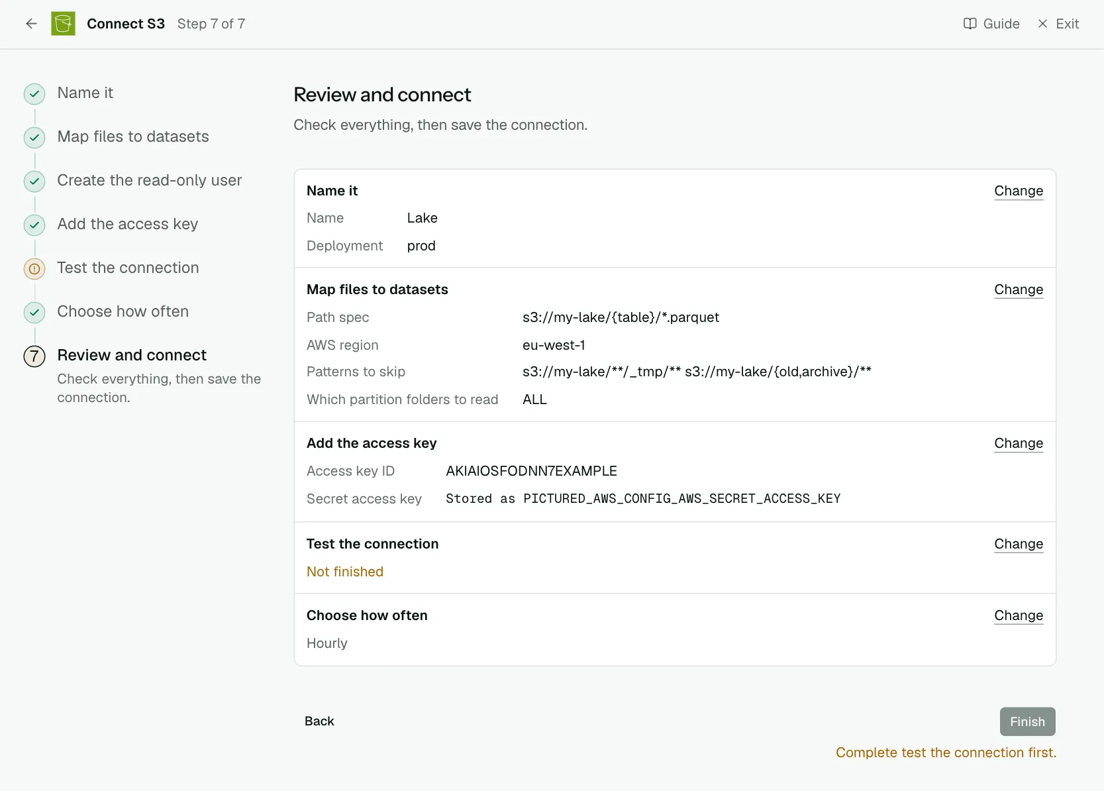
Task: Click the Guide label in header
Action: (x=1001, y=24)
